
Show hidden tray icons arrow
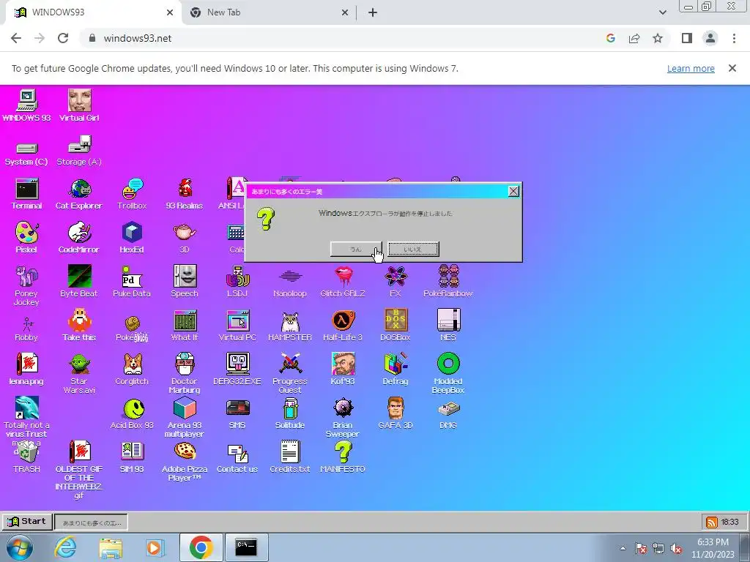[x=623, y=548]
